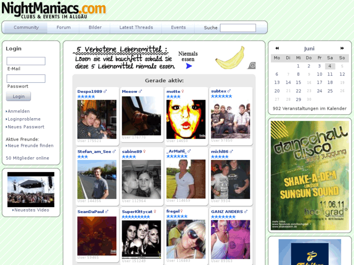The height and width of the screenshot is (265, 354).
Task: Open fregel's profile name
Action: (173, 211)
